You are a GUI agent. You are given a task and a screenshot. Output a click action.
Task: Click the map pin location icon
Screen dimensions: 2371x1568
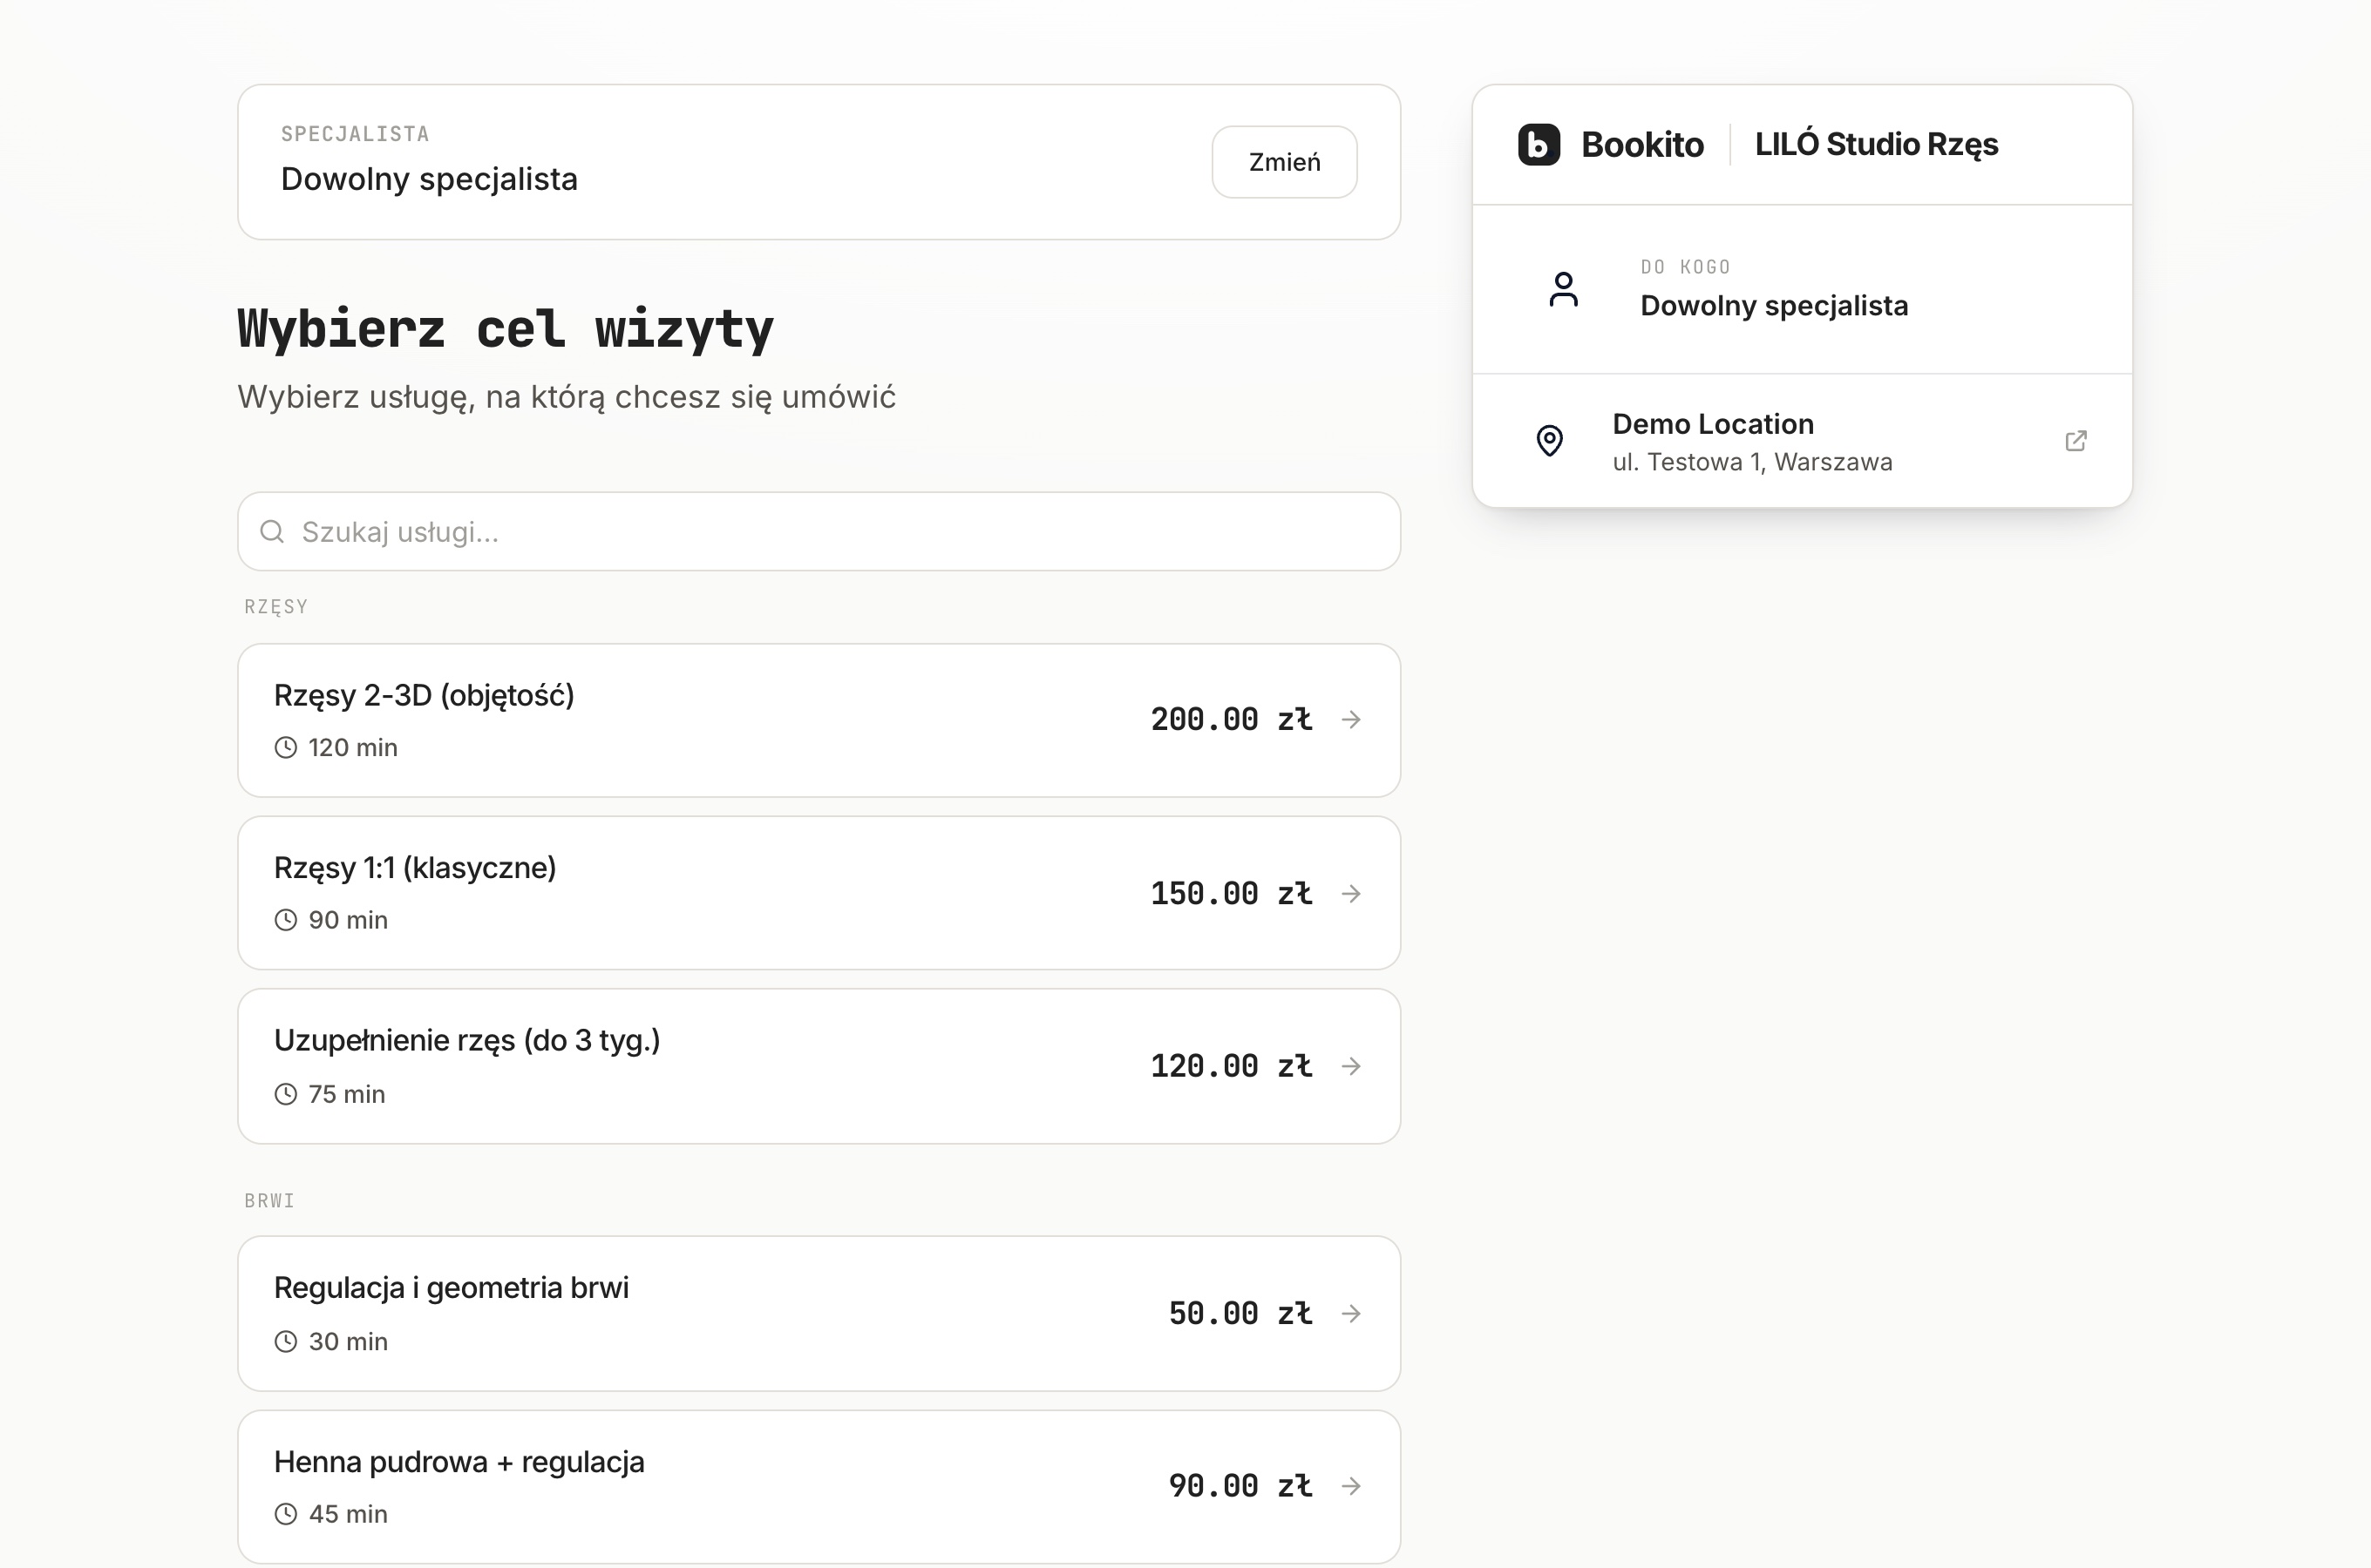(1550, 440)
